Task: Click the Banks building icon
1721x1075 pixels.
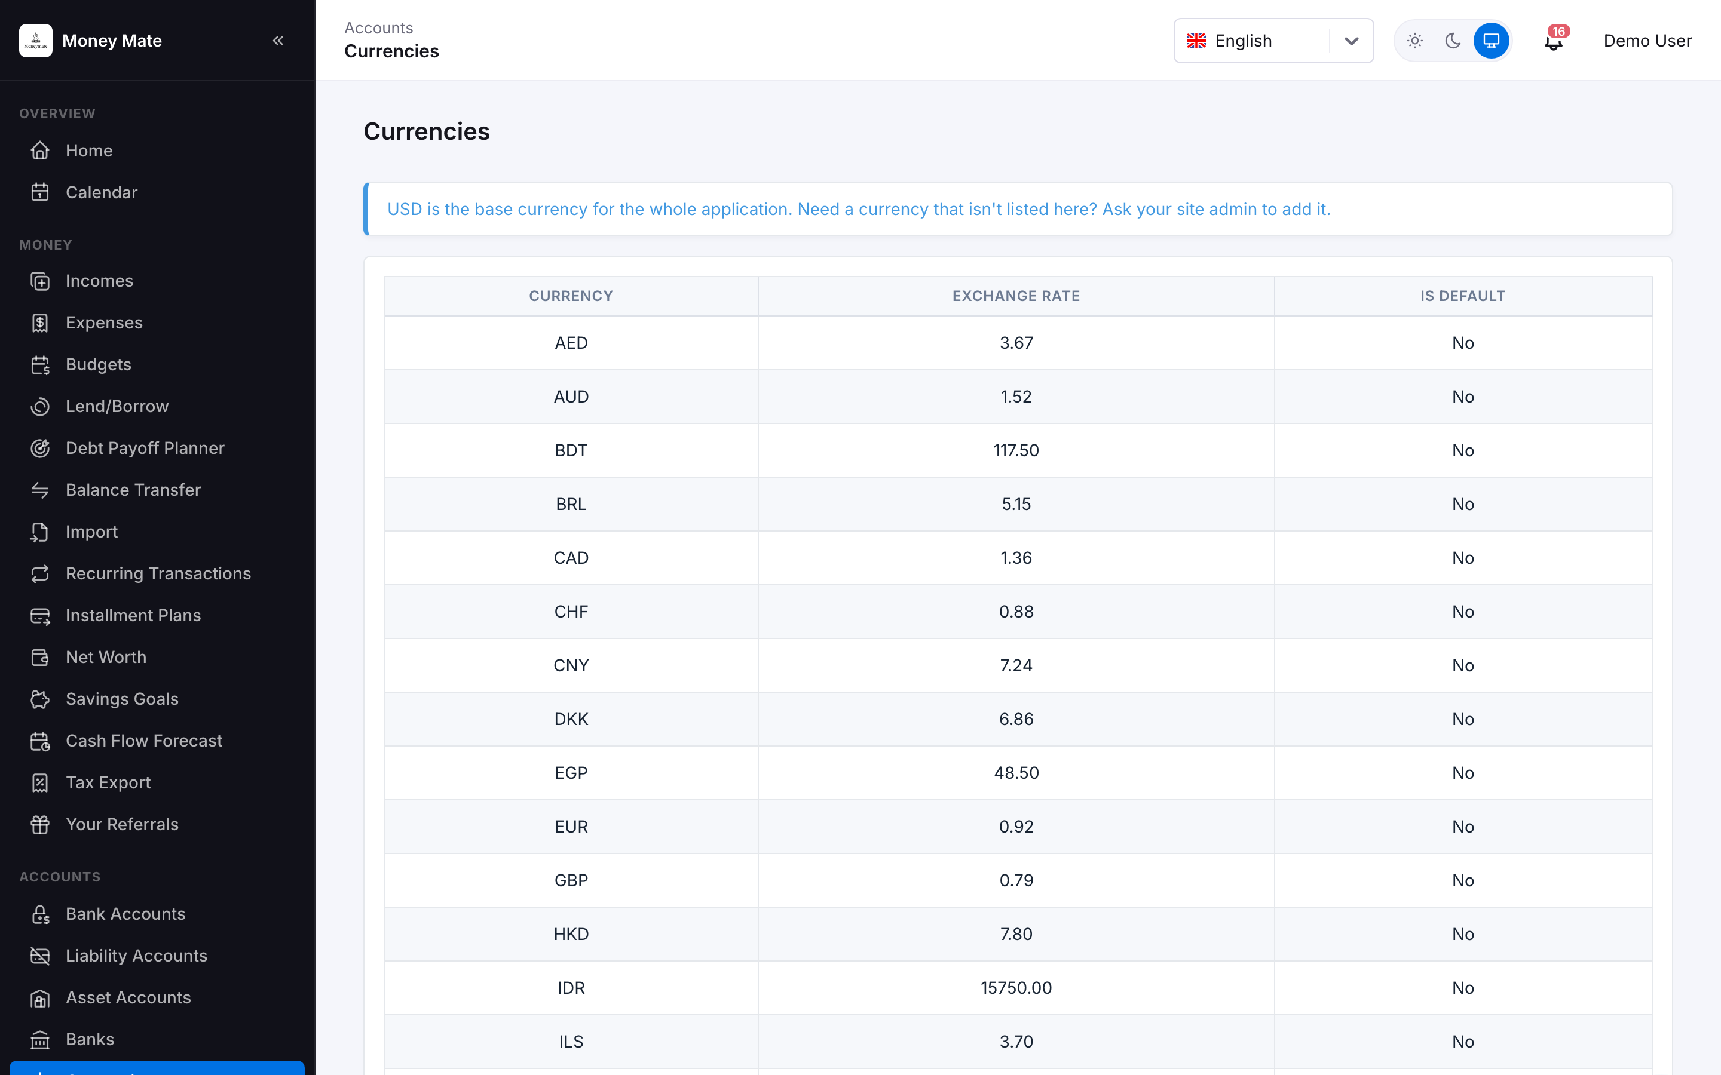Action: pyautogui.click(x=40, y=1039)
